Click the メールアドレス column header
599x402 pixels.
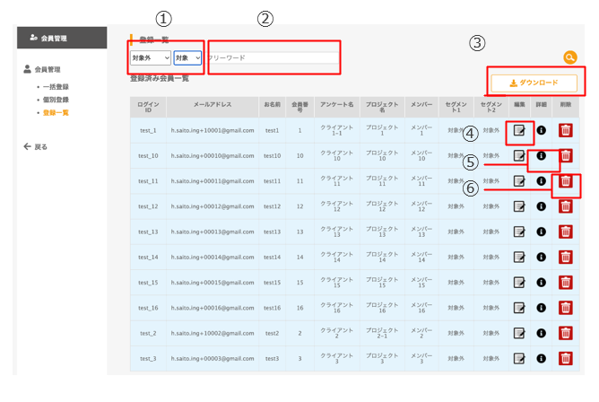[213, 107]
